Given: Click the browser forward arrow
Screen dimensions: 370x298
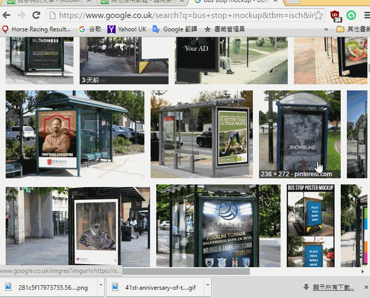Looking at the screenshot, I should (21, 15).
